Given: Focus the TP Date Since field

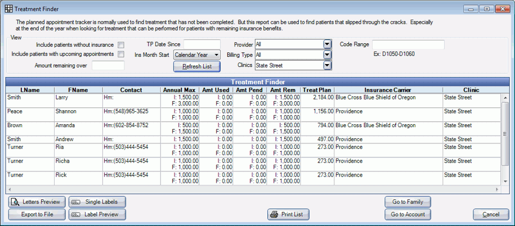Looking at the screenshot, I should [x=202, y=44].
